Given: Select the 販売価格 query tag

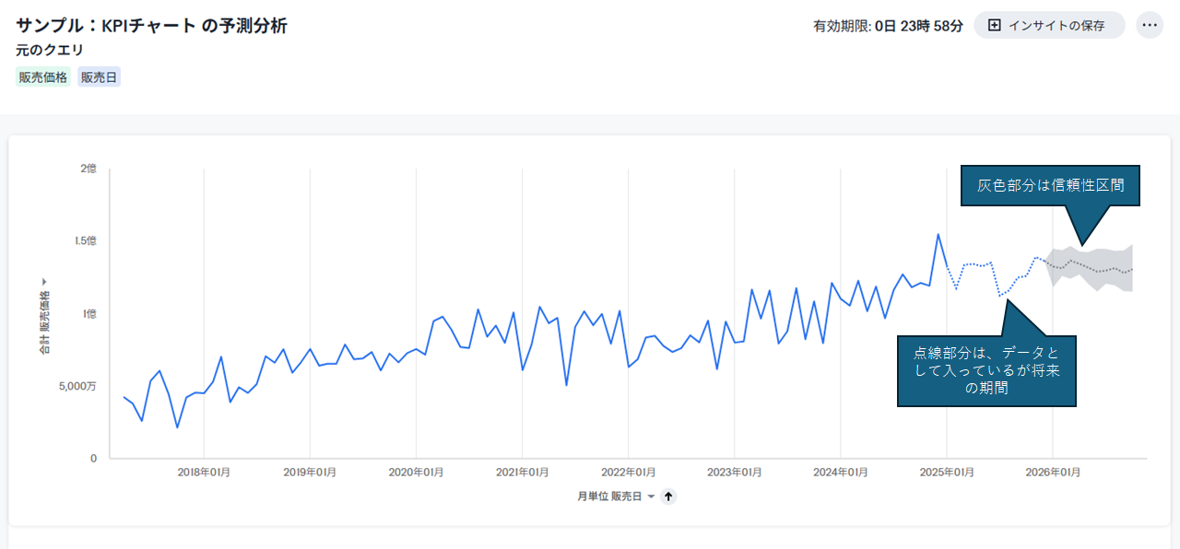Looking at the screenshot, I should (x=42, y=77).
